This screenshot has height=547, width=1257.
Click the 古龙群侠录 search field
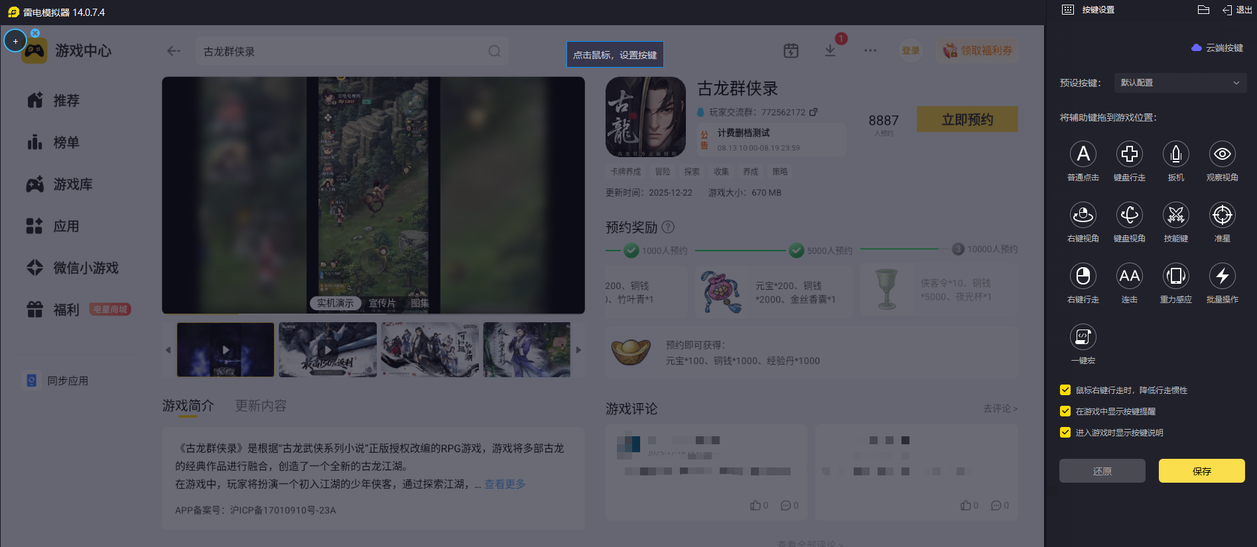[x=352, y=51]
